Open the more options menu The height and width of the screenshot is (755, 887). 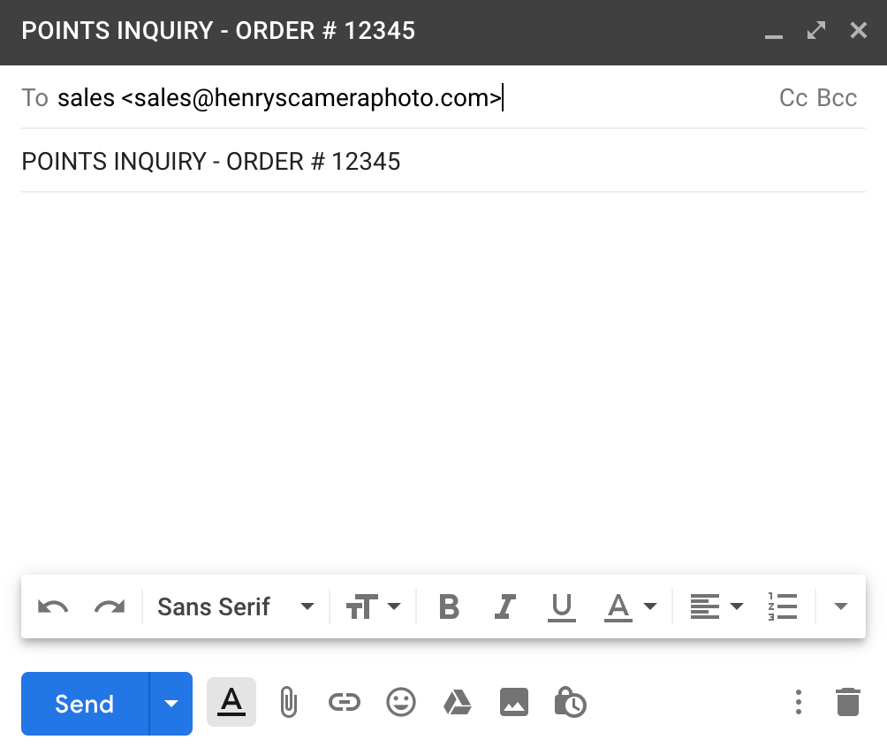tap(799, 702)
